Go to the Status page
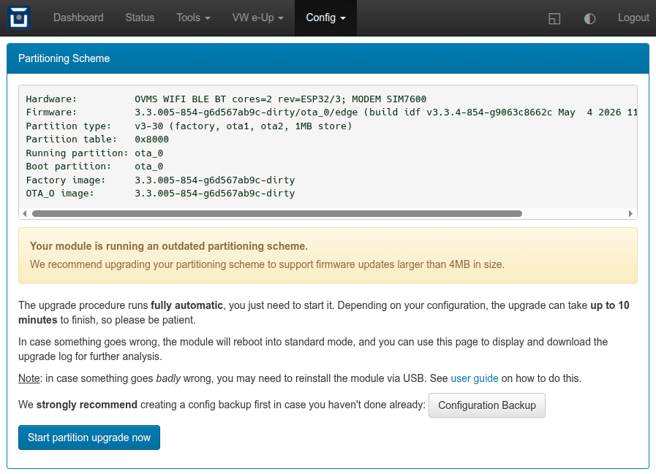656x474 pixels. pos(140,18)
